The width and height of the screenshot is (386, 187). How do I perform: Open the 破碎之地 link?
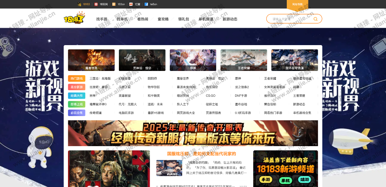tap(212, 104)
